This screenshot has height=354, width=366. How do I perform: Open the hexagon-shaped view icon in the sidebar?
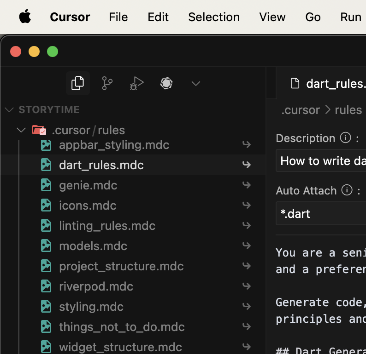click(x=166, y=83)
